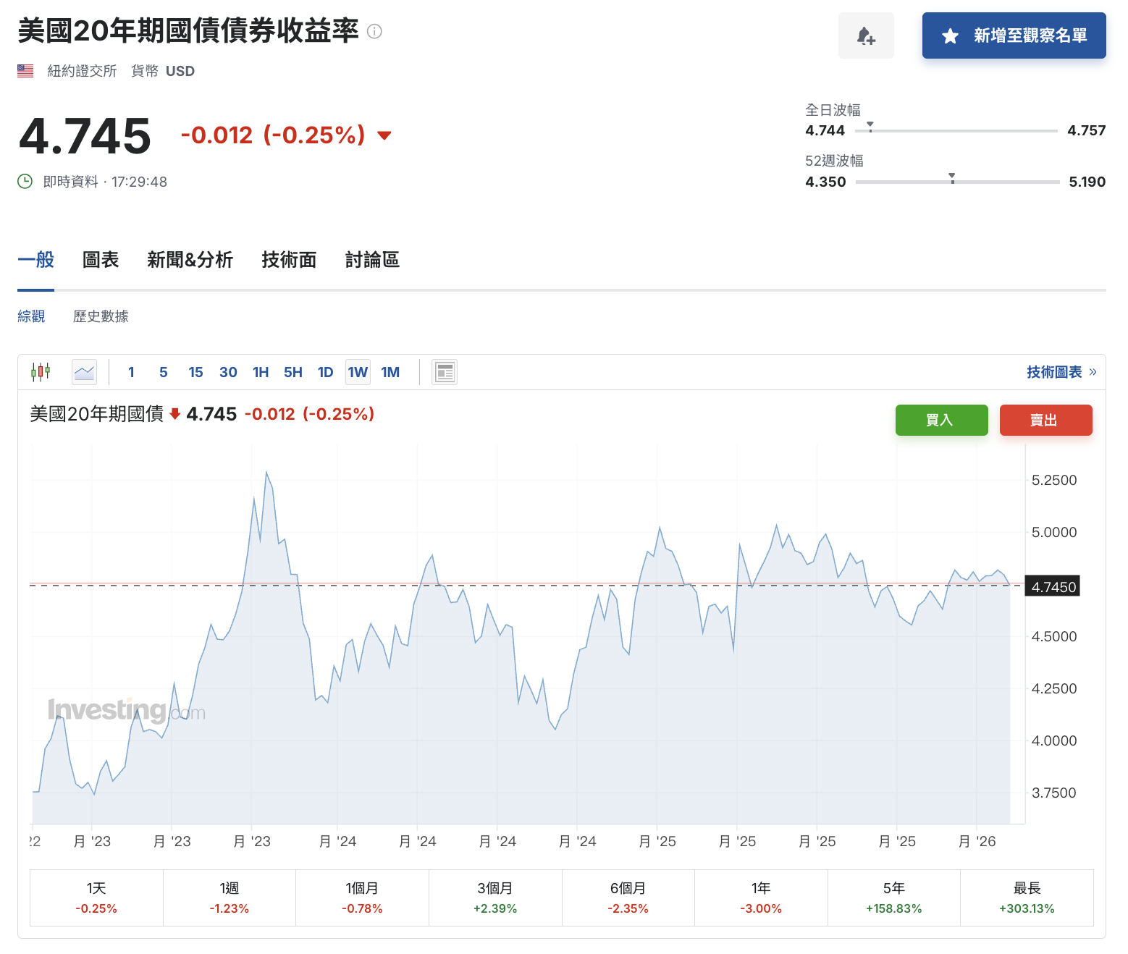Screen dimensions: 1128x954
Task: Click the info icon beside the bond title
Action: click(x=374, y=31)
